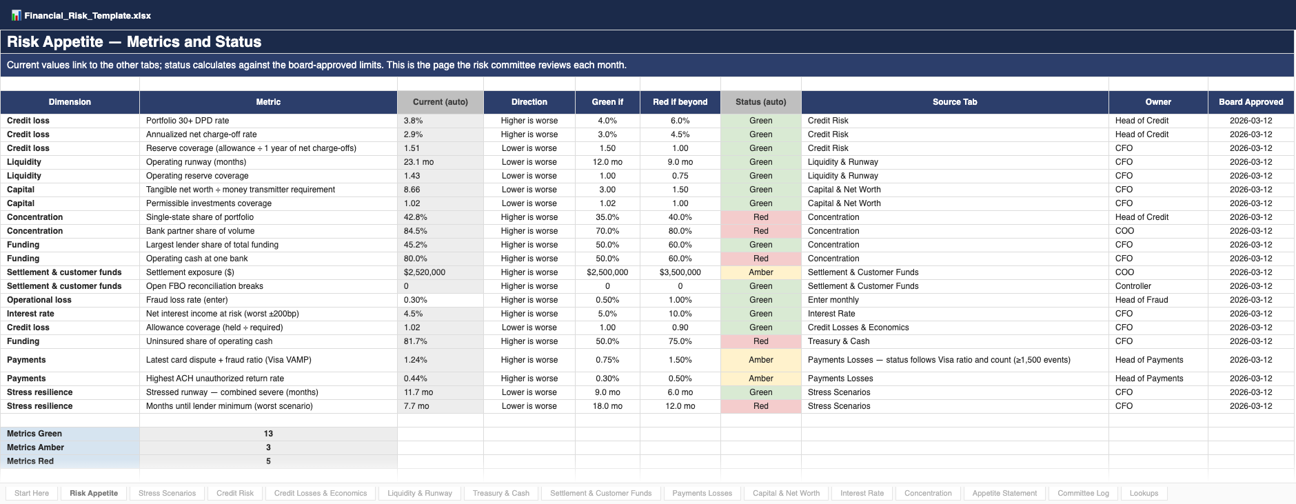The width and height of the screenshot is (1296, 504).
Task: Click the Single-state share of portfolio cell
Action: pyautogui.click(x=268, y=217)
